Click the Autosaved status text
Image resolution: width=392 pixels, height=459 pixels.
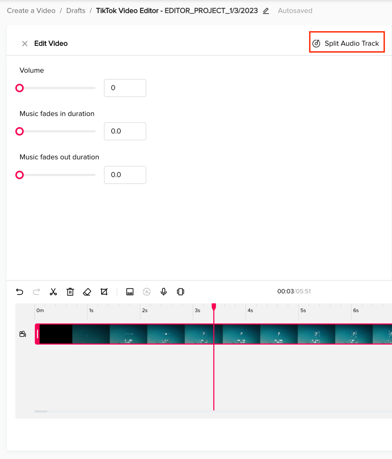coord(295,11)
